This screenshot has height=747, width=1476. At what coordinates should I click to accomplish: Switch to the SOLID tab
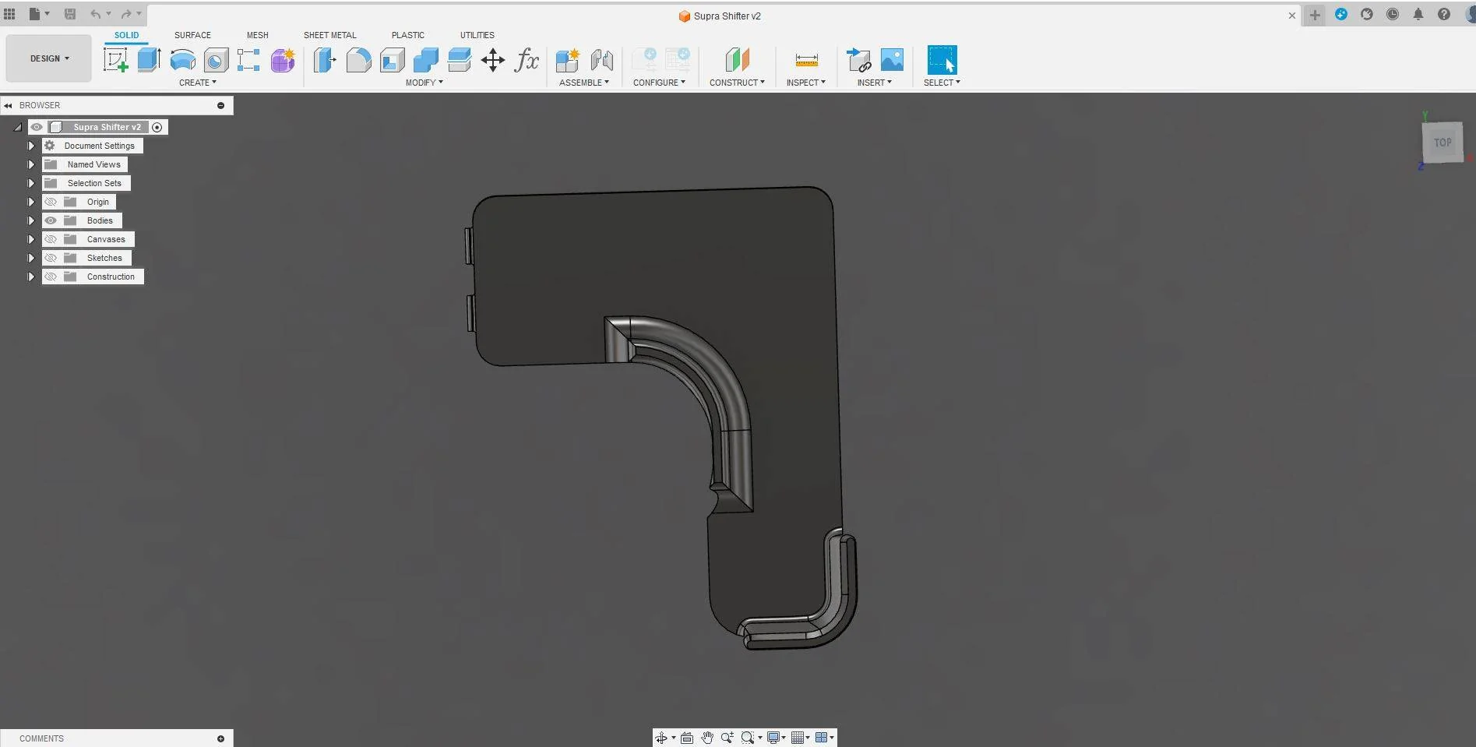tap(126, 35)
